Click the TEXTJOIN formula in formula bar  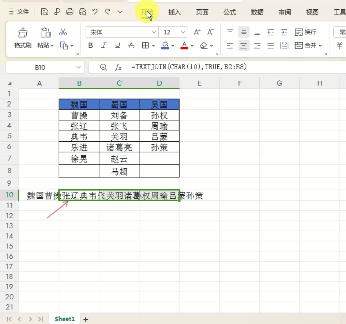[x=189, y=67]
